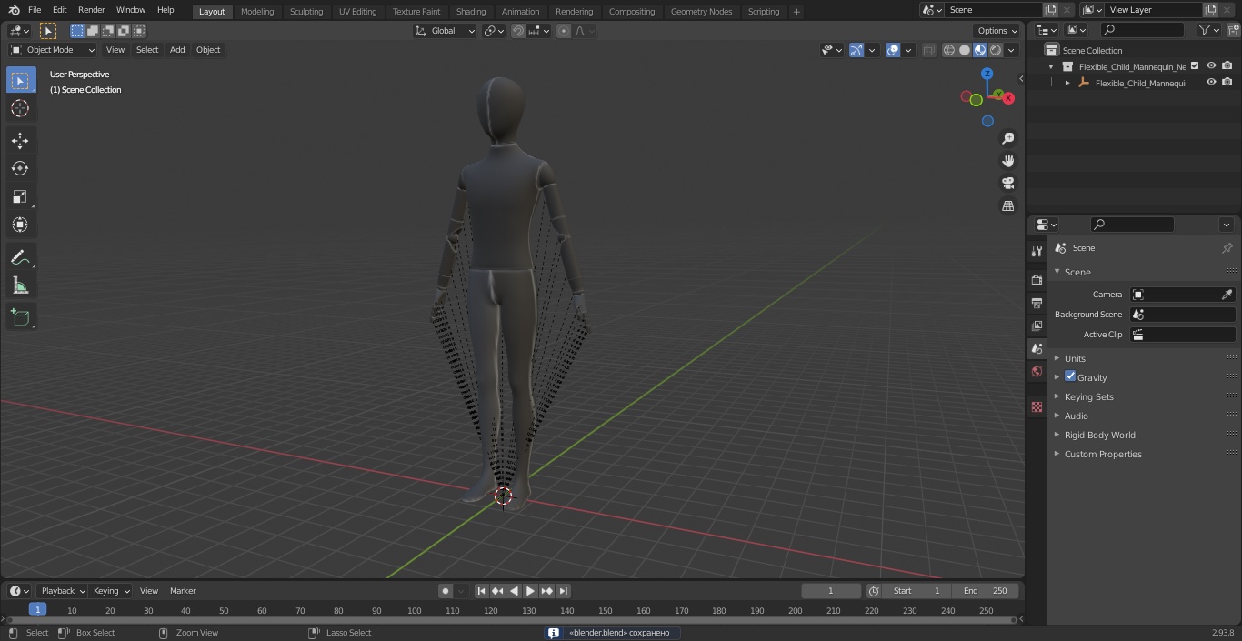Open the pivot point dropdown
The height and width of the screenshot is (641, 1242).
coord(494,31)
